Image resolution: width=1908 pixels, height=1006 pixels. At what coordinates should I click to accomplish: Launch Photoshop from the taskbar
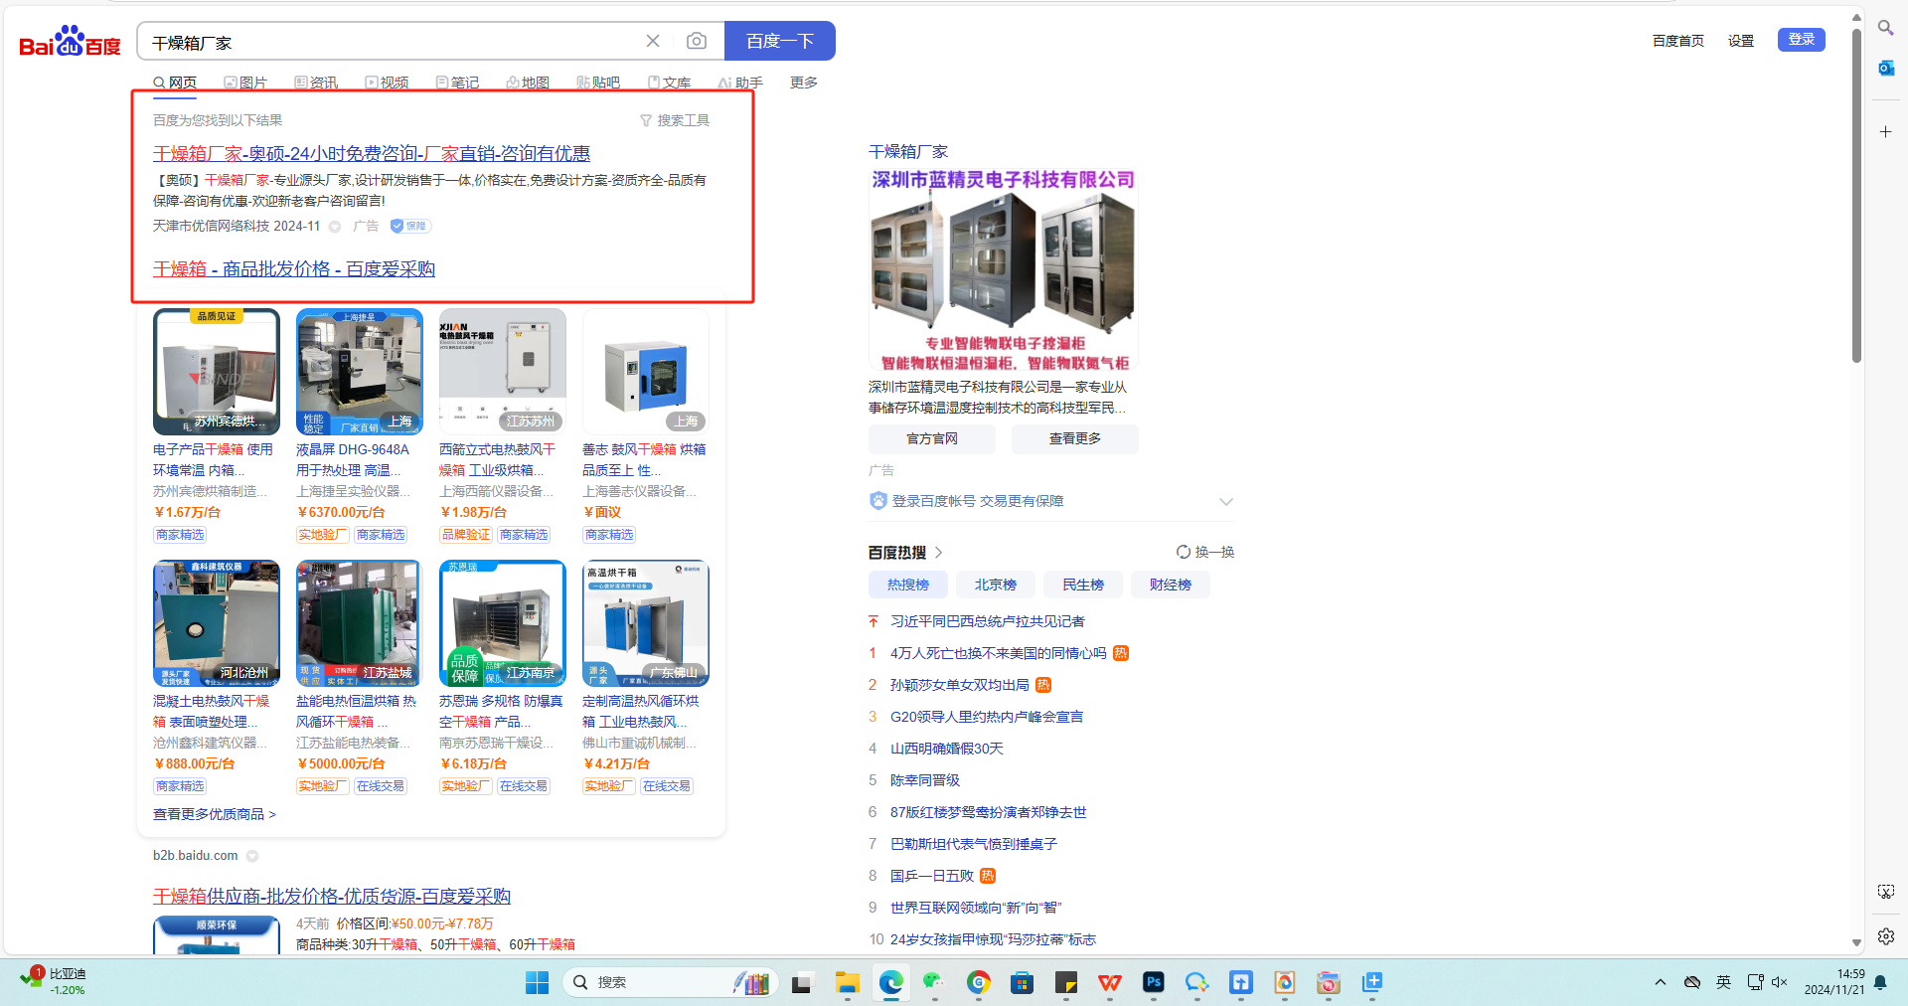tap(1153, 982)
